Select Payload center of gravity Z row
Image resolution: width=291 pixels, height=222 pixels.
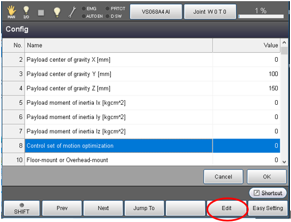tap(141, 88)
